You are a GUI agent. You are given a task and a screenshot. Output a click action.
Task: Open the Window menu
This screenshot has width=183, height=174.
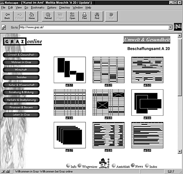point(78,8)
